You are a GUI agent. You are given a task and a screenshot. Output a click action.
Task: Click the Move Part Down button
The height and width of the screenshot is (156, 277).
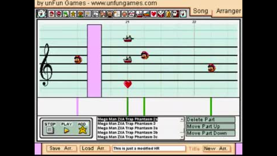(x=210, y=133)
